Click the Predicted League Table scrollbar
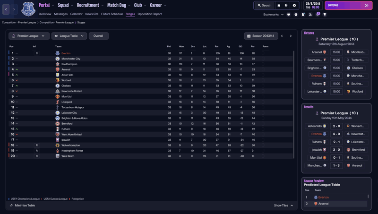Image resolution: width=378 pixels, height=214 pixels. pyautogui.click(x=368, y=197)
